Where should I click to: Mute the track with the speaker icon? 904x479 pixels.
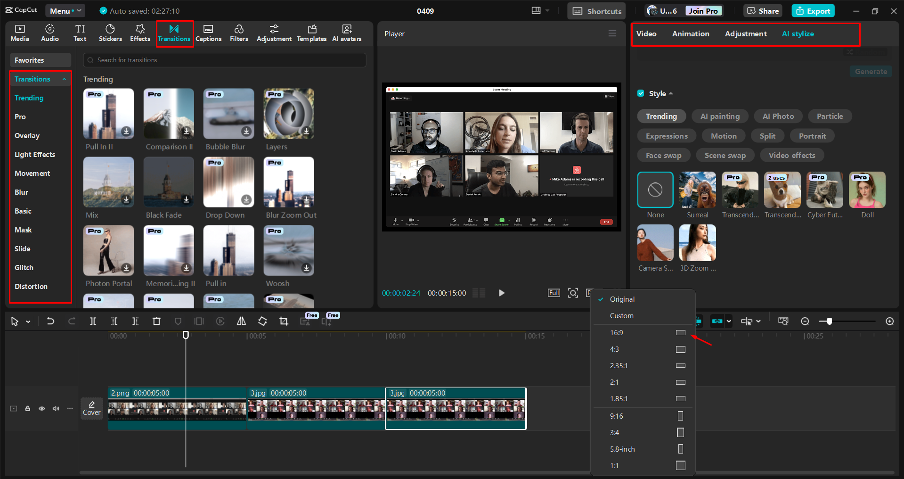click(x=56, y=408)
